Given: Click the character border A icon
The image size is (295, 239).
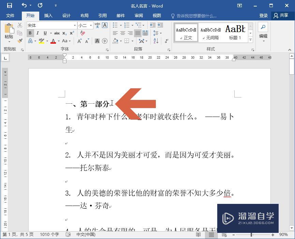Looking at the screenshot, I should 105,25.
